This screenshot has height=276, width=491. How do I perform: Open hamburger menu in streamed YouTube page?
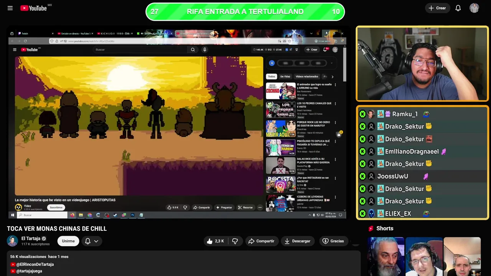pos(15,49)
